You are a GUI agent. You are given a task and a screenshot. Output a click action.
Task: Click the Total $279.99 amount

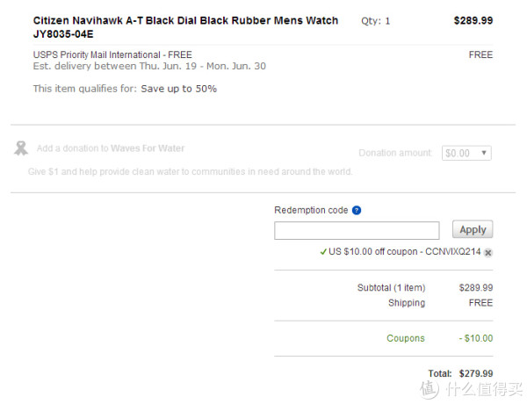click(476, 373)
